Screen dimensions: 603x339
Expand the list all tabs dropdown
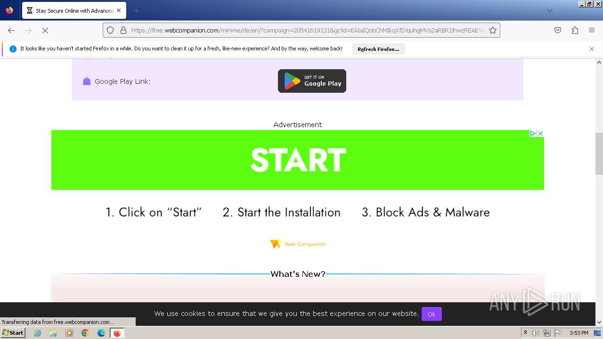coord(549,10)
